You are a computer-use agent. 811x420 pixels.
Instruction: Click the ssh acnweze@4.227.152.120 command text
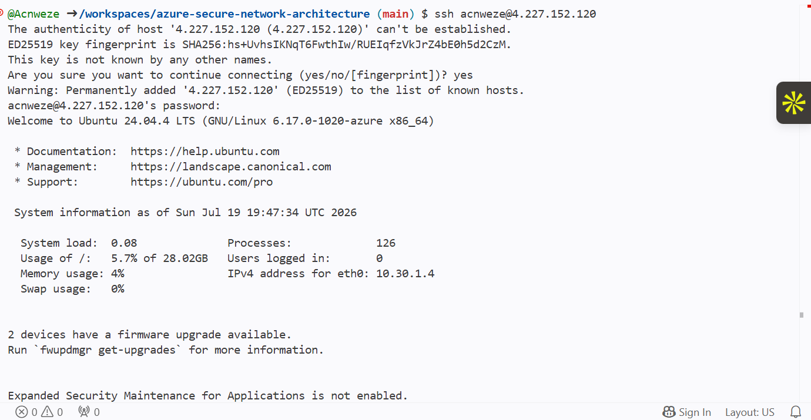(515, 14)
